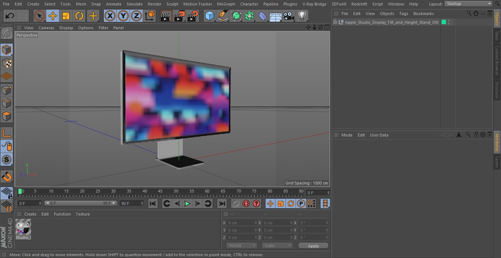The width and height of the screenshot is (501, 258).
Task: Open the Plugins menu
Action: coord(290,4)
